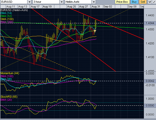The height and width of the screenshot is (120, 156).
Task: Expand the 3 hour timeframe dropdown arrow
Action: 62,2
